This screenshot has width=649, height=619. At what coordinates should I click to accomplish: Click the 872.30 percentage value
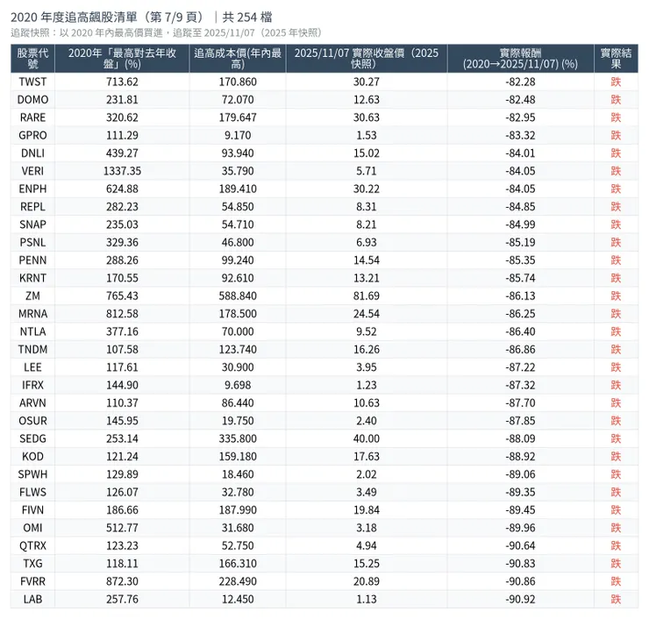pos(122,581)
